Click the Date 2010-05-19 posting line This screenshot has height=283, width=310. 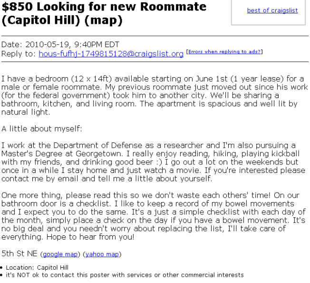[x=60, y=44]
